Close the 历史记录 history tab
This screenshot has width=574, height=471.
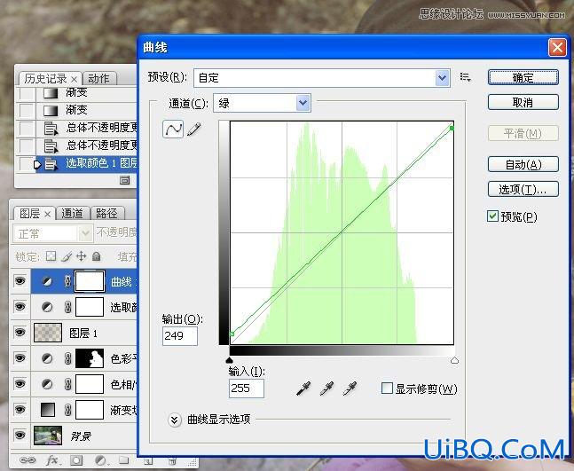point(75,80)
